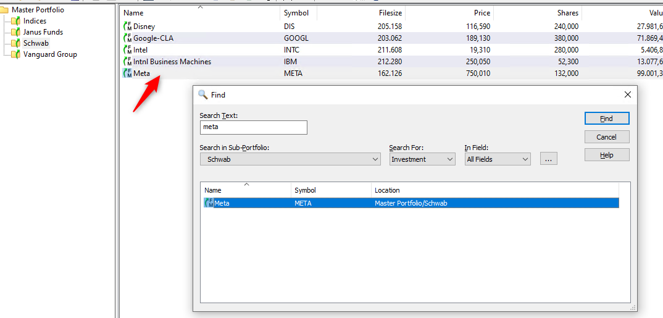This screenshot has width=663, height=318.
Task: Select the Disney row name
Action: pyautogui.click(x=144, y=26)
